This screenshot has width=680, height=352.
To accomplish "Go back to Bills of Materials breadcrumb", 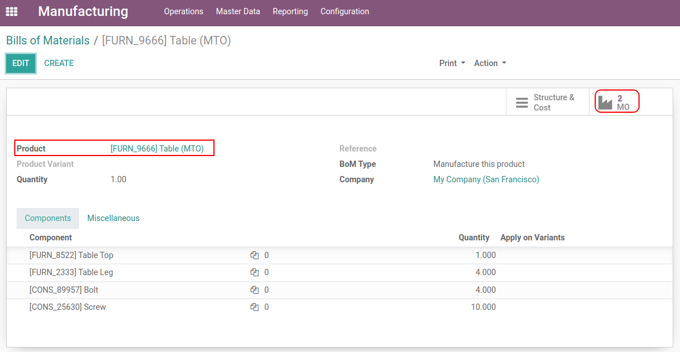I will [48, 40].
